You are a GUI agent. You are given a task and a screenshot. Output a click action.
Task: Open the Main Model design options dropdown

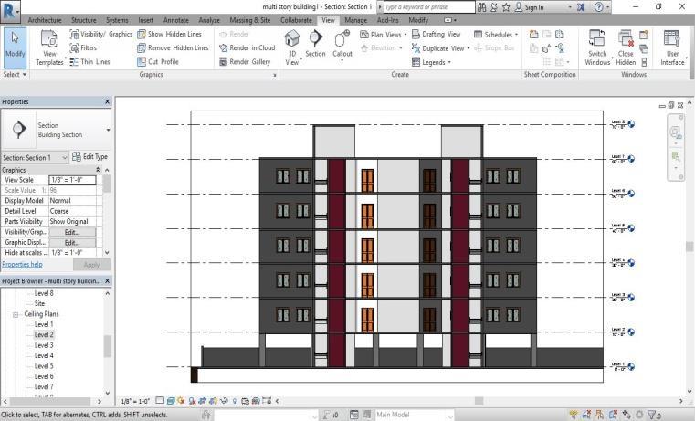[x=450, y=415]
